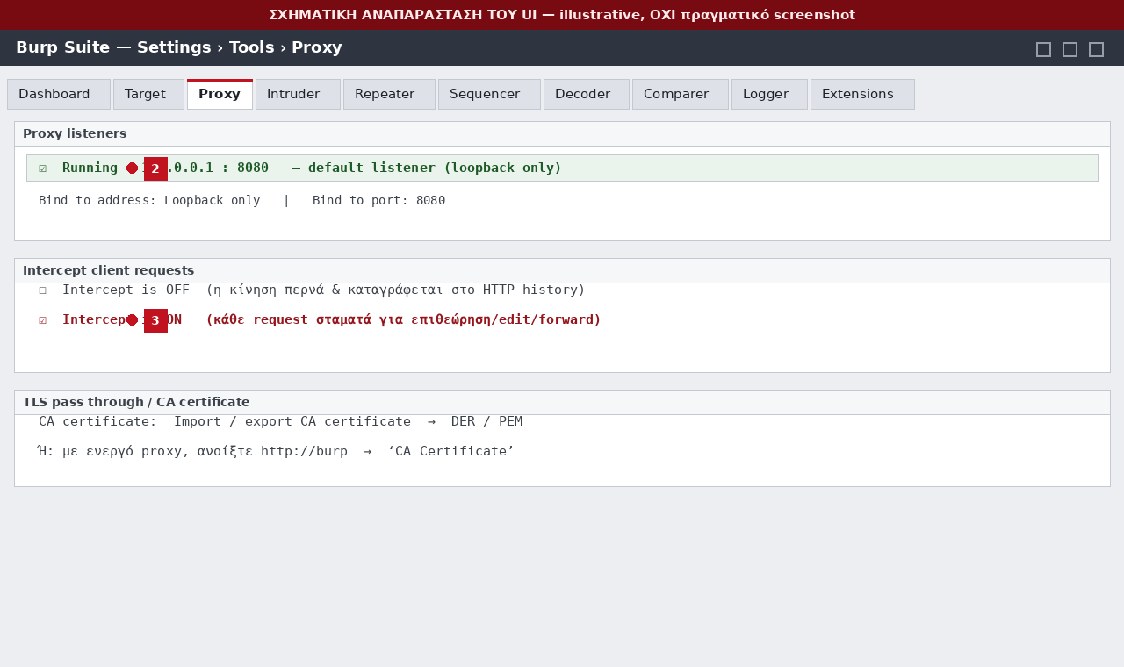This screenshot has width=1124, height=667.
Task: Open the Dashboard tab
Action: (59, 94)
